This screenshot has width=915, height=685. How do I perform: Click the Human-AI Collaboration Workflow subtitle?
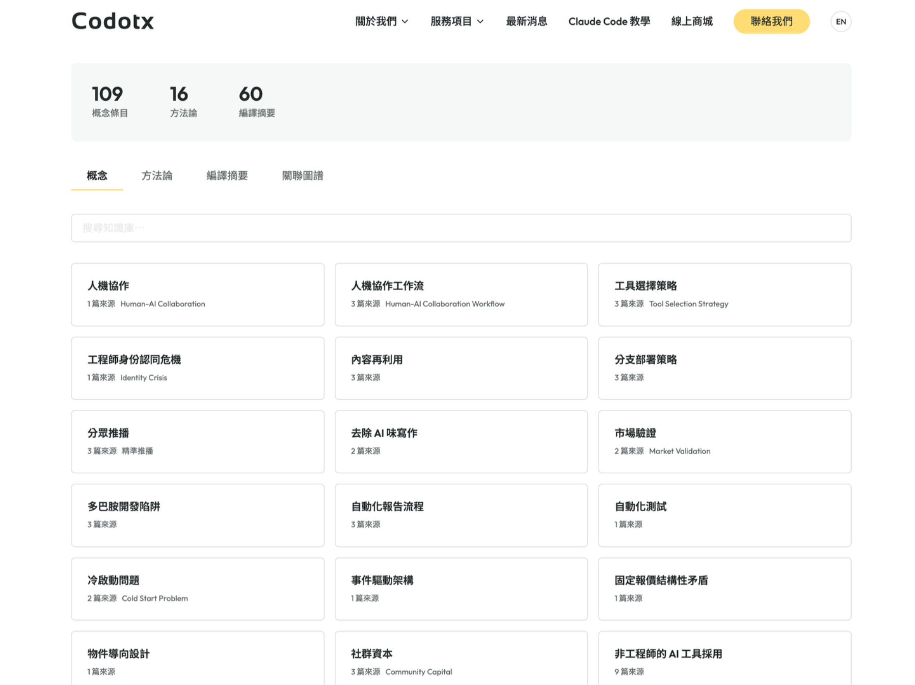point(445,304)
